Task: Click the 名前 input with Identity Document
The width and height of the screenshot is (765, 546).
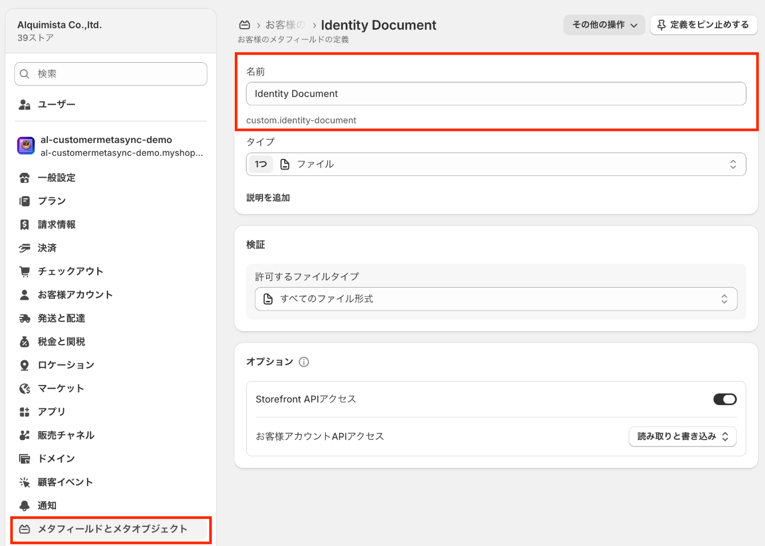Action: (x=496, y=94)
